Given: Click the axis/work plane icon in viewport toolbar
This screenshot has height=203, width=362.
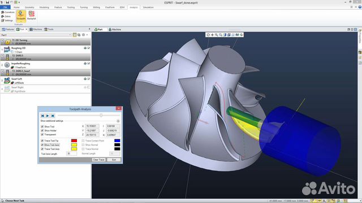Looking at the screenshot, I should [x=242, y=35].
